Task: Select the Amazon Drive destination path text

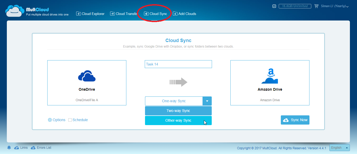Action: pos(270,100)
